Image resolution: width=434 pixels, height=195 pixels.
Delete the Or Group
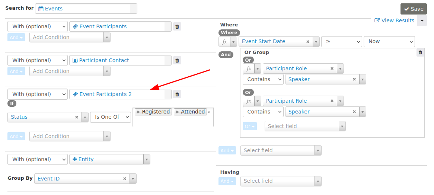click(420, 52)
